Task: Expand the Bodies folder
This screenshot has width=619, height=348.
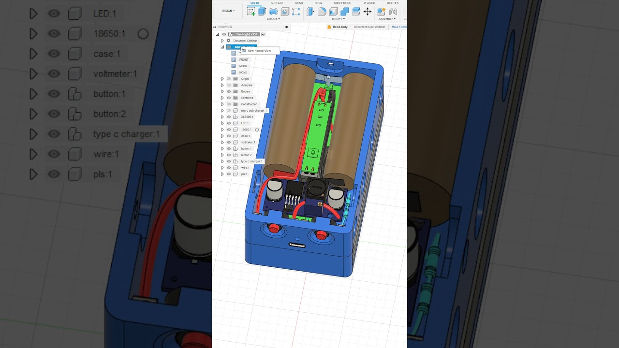Action: 222,91
